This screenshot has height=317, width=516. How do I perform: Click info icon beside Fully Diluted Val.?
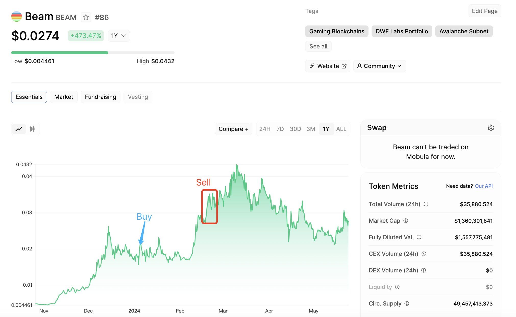[x=419, y=237]
